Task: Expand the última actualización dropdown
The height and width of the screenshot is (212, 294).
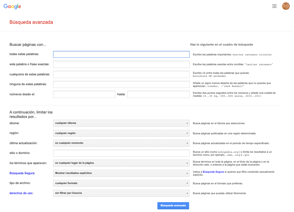Action: 121,143
